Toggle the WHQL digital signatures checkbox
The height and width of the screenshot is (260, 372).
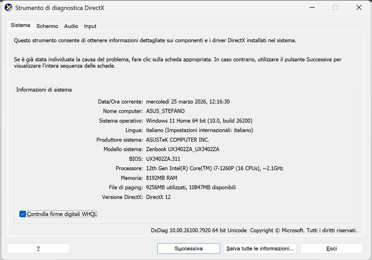23,214
